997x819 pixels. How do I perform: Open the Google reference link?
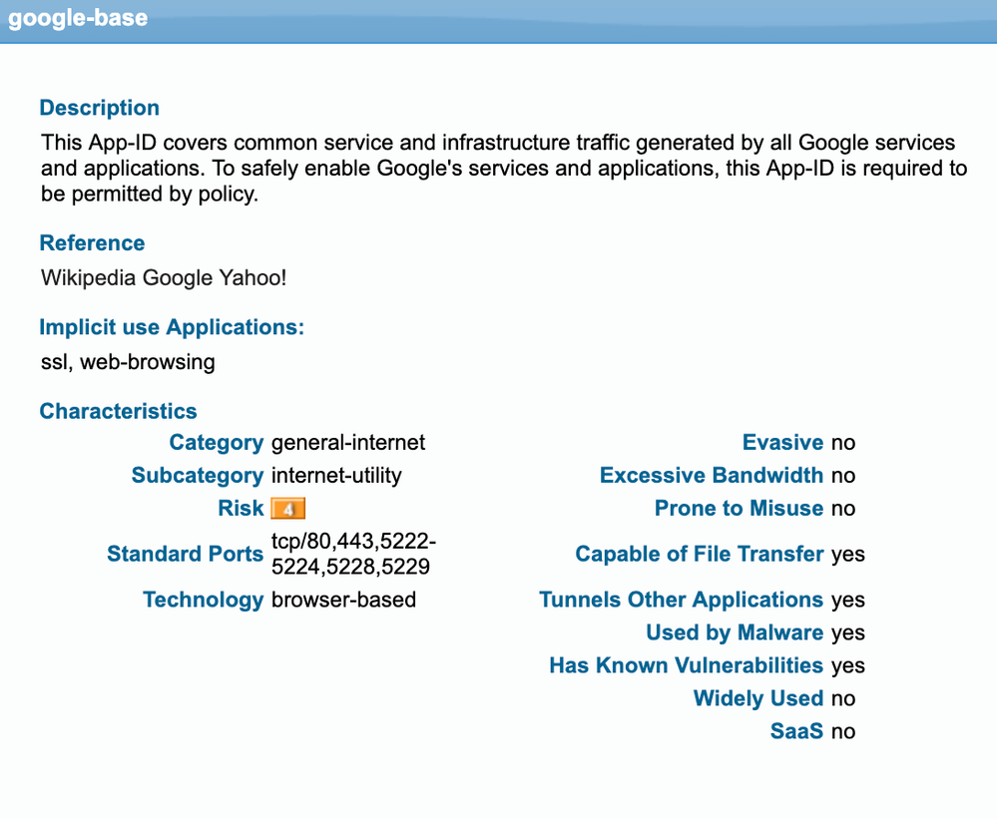178,277
